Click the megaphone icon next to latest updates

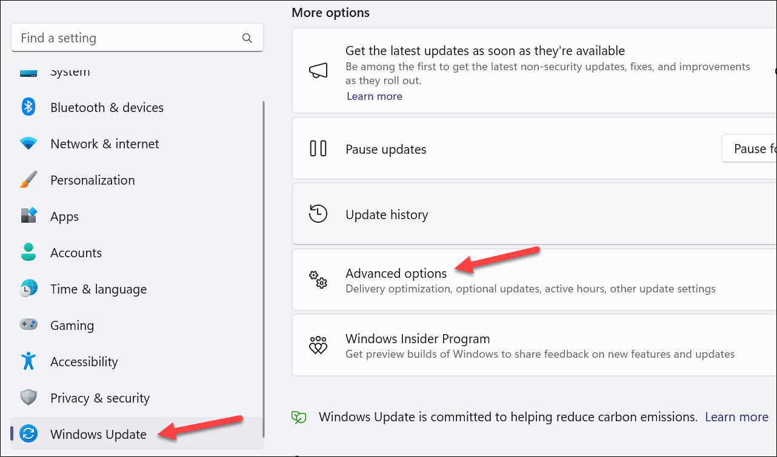point(318,70)
